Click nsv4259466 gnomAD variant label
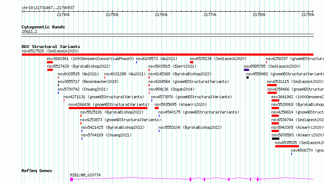This screenshot has height=183, width=324. tap(296, 89)
